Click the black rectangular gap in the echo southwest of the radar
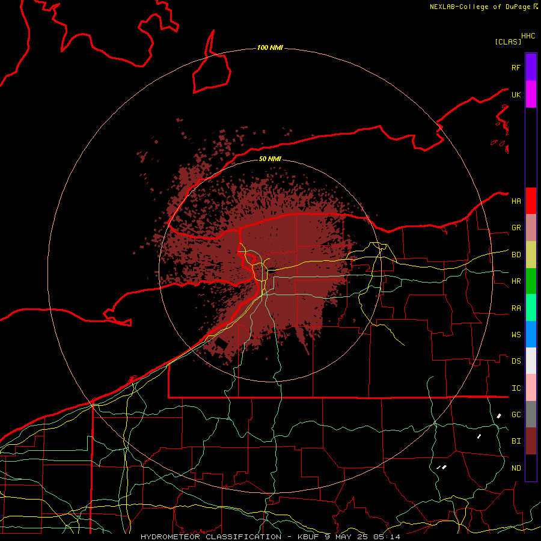This screenshot has height=541, width=541. [221, 344]
